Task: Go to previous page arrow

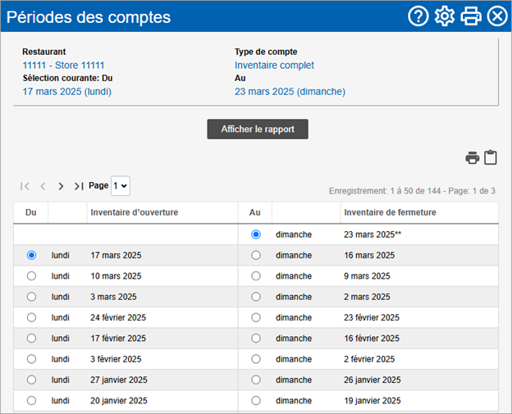Action: coord(43,186)
